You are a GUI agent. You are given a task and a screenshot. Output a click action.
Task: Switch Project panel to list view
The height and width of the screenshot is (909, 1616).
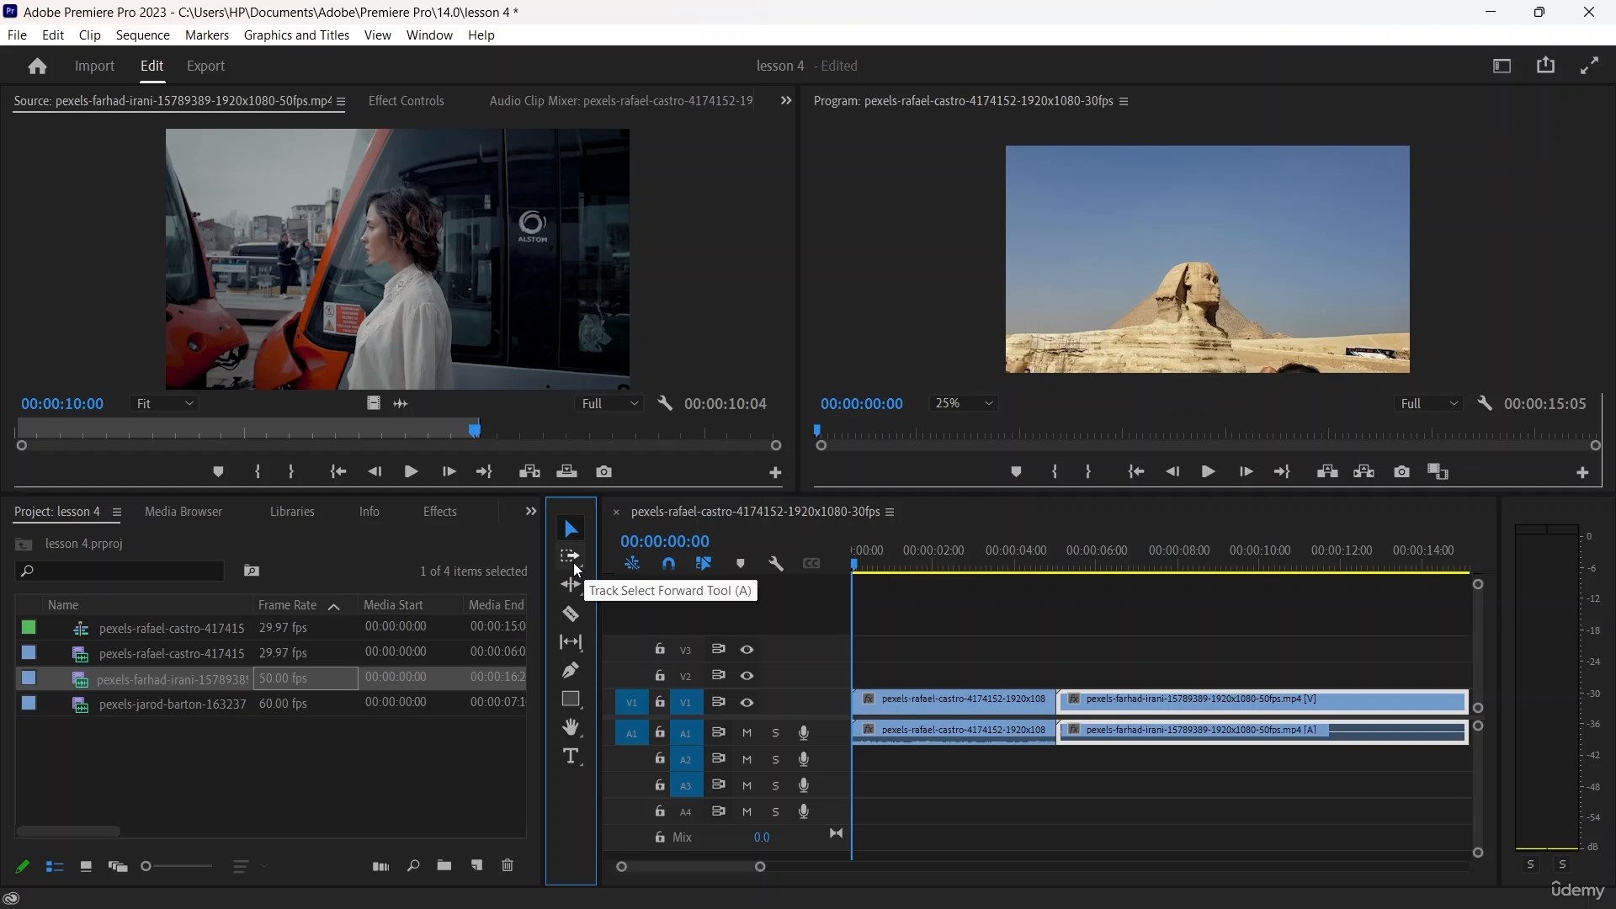55,867
